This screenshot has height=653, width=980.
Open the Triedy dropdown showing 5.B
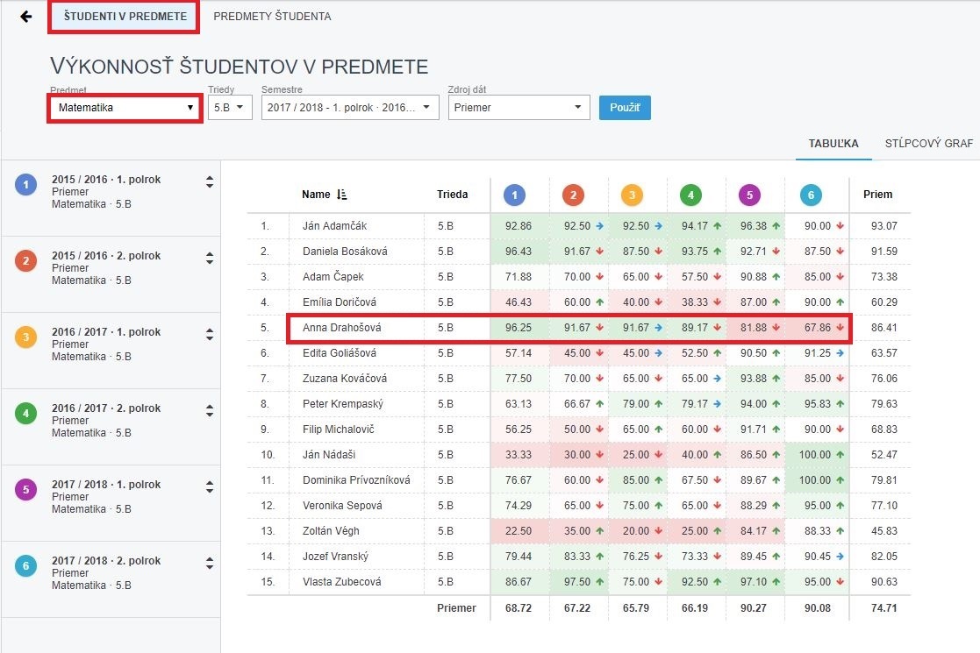230,108
